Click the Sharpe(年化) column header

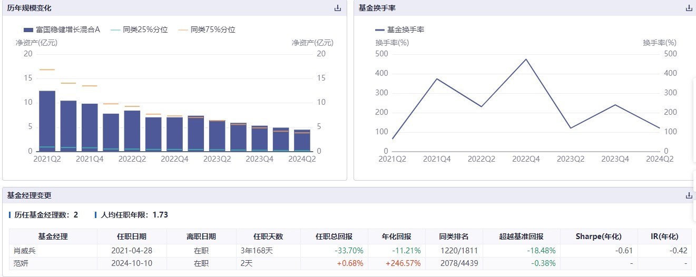(599, 236)
